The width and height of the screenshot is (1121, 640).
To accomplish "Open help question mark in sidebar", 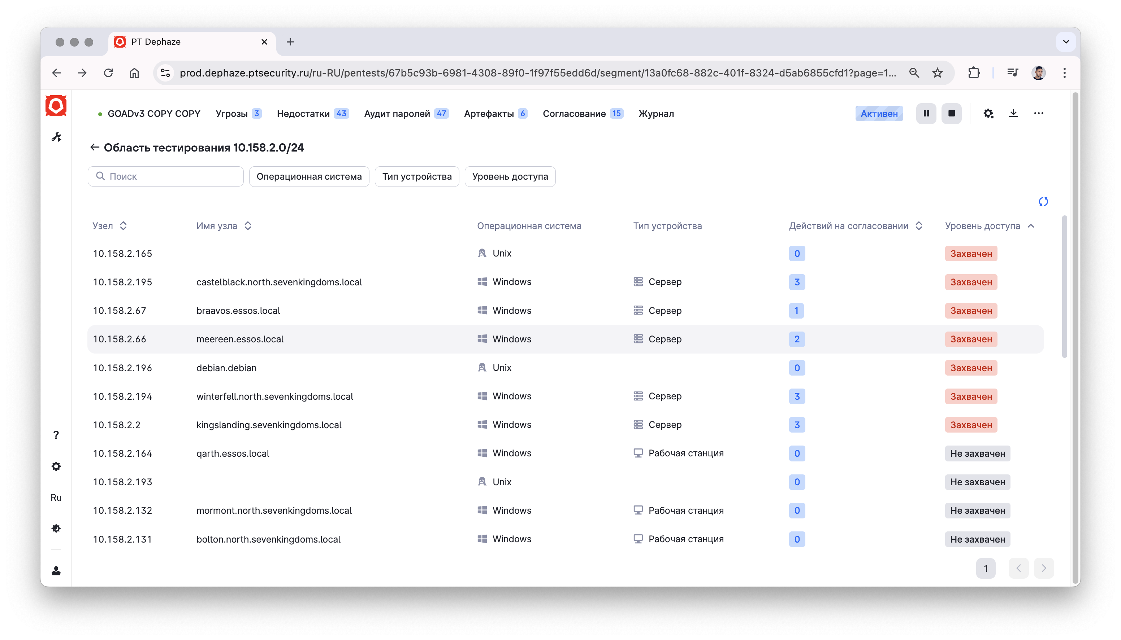I will [x=56, y=435].
